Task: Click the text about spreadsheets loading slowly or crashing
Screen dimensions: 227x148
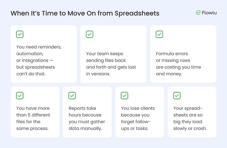Action: pyautogui.click(x=190, y=118)
